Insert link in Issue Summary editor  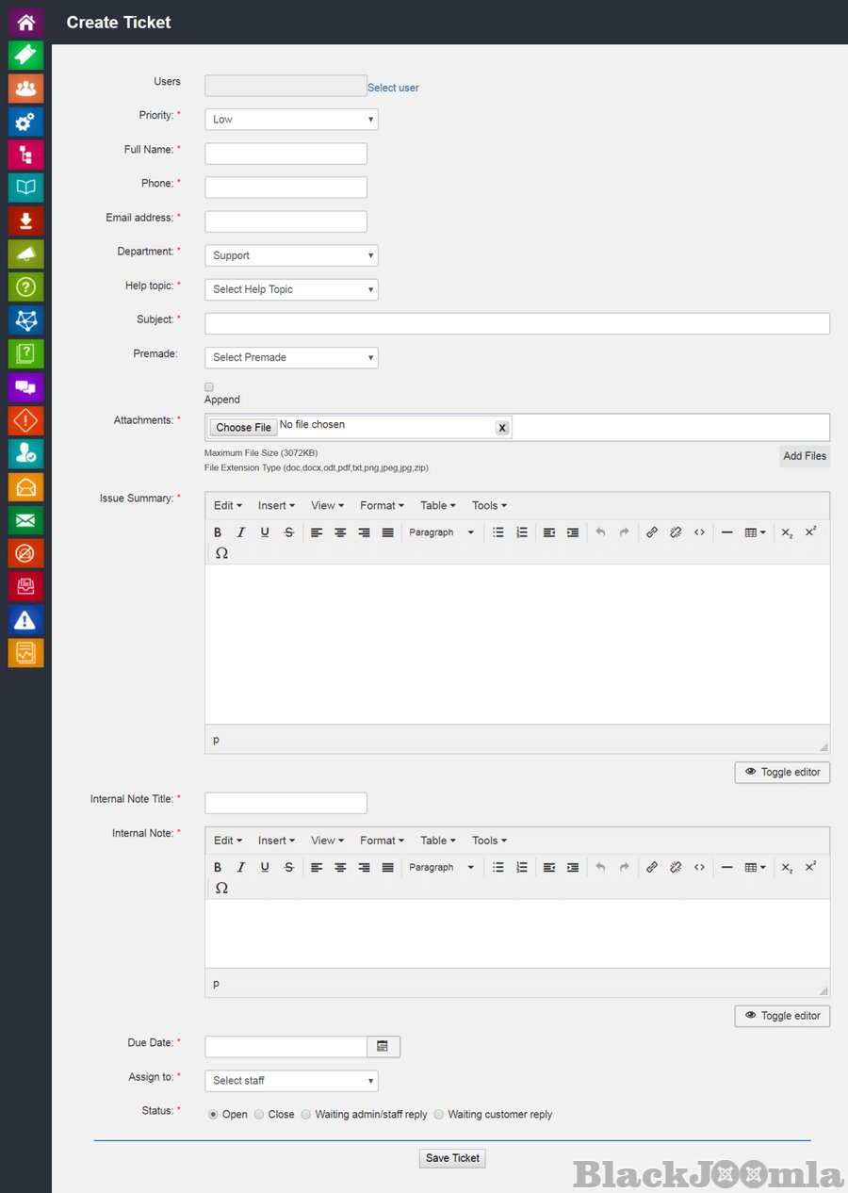click(651, 532)
